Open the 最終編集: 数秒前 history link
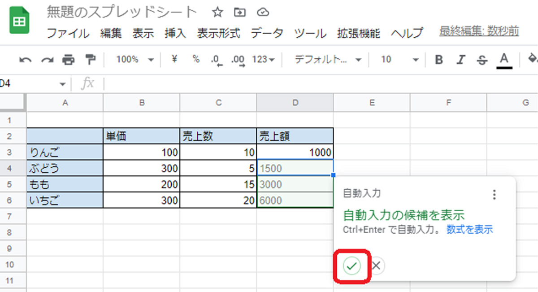This screenshot has width=538, height=292. point(479,31)
